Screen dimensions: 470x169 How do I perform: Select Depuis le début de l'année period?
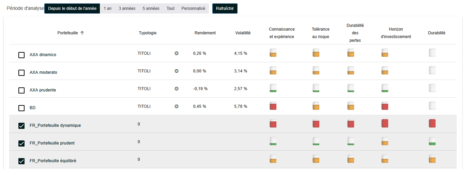click(72, 9)
